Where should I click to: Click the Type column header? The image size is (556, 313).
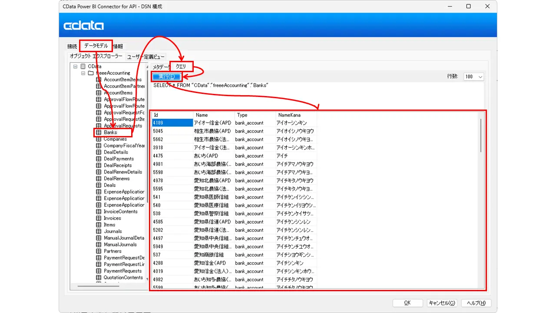click(x=255, y=115)
